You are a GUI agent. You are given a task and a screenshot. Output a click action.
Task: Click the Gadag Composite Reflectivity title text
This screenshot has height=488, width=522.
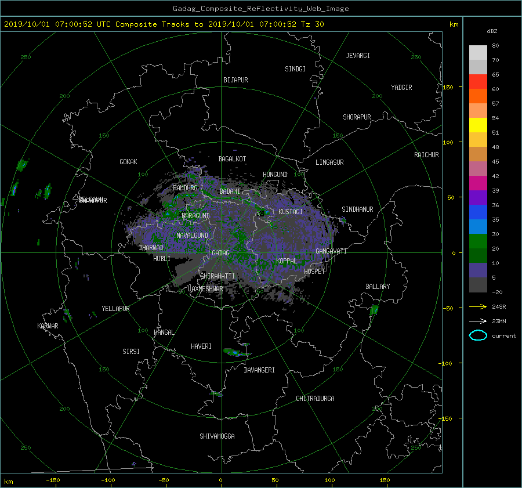[x=260, y=9]
